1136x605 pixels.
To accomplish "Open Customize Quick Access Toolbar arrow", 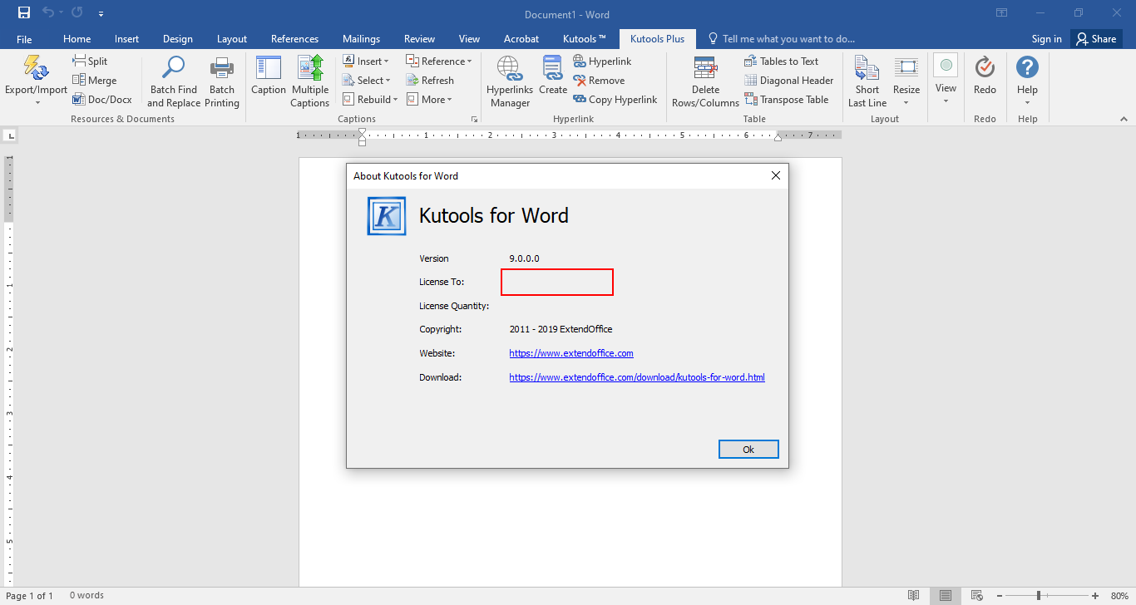I will tap(101, 14).
